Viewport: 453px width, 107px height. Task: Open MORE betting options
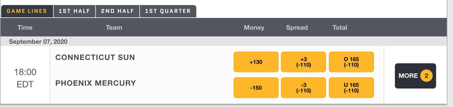(x=415, y=76)
